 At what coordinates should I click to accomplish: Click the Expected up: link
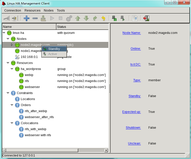pos(132,112)
